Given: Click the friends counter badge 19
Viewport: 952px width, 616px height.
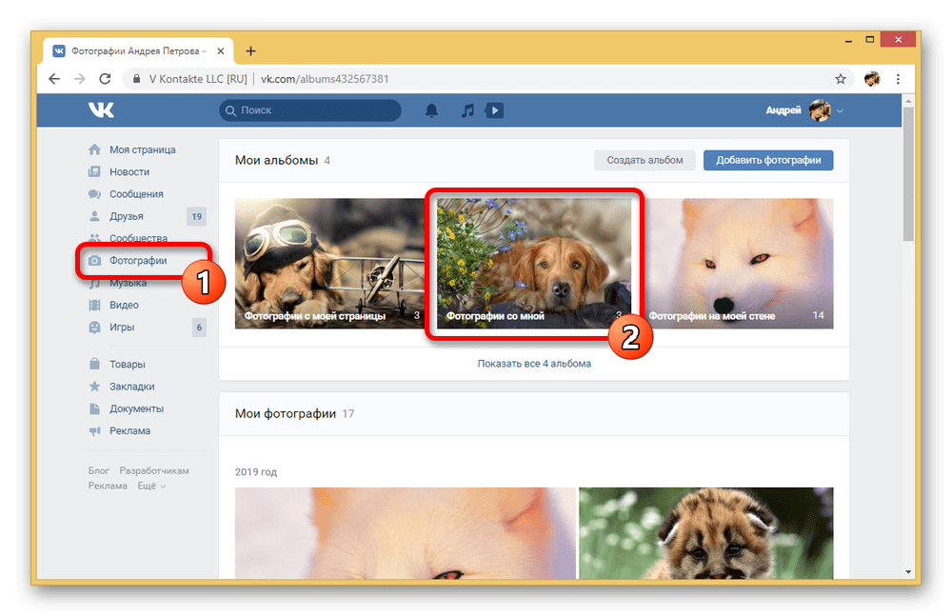Looking at the screenshot, I should pos(197,216).
